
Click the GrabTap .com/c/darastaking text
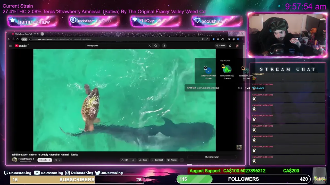coord(203,88)
